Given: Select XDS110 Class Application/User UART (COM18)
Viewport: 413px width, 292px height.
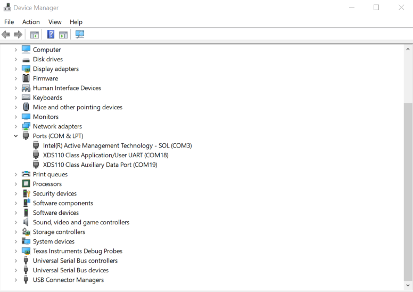Looking at the screenshot, I should click(x=105, y=155).
